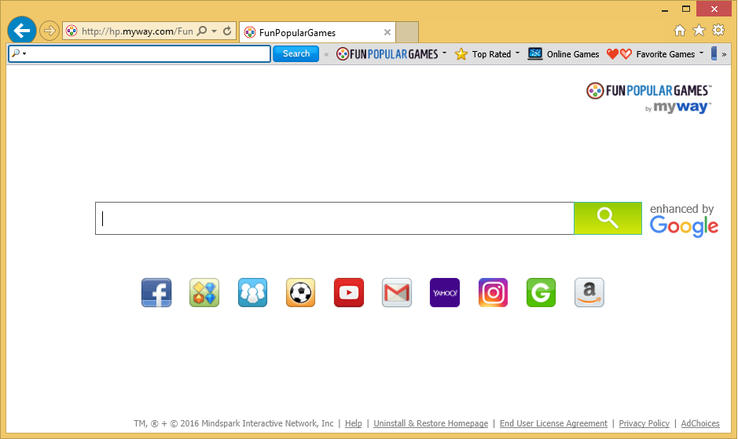Close the FunPopularGames tab
Viewport: 738px width, 439px height.
click(x=387, y=32)
